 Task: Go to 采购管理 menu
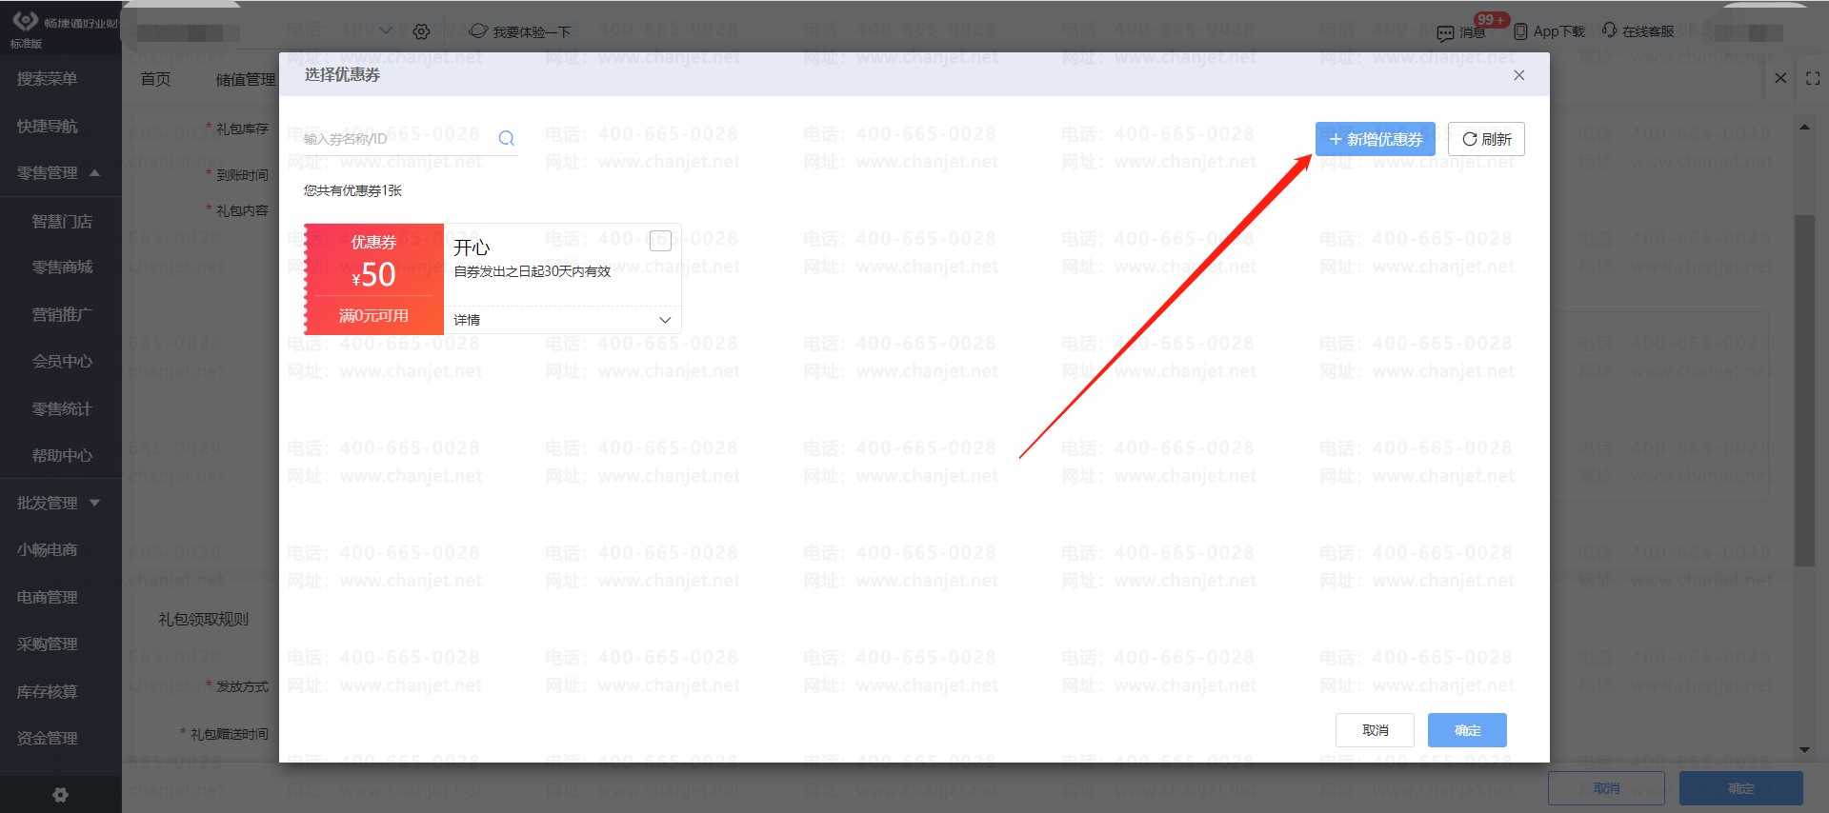47,644
